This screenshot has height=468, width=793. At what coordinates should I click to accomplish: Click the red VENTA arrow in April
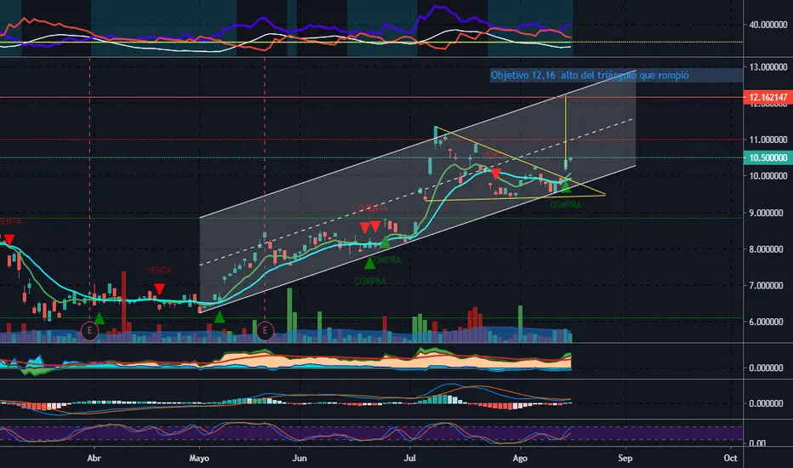point(159,289)
